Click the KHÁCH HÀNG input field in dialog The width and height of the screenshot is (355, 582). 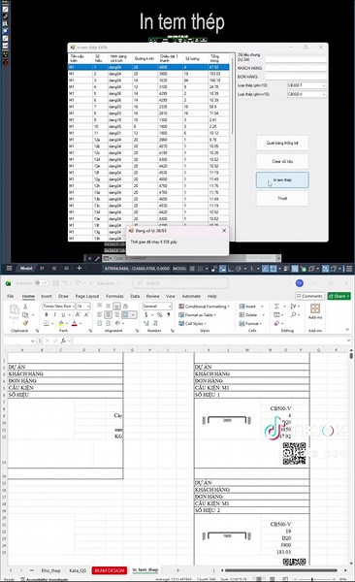(296, 68)
